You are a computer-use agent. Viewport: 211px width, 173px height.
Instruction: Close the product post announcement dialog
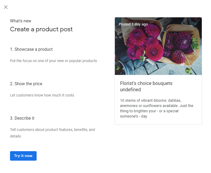pos(6,7)
